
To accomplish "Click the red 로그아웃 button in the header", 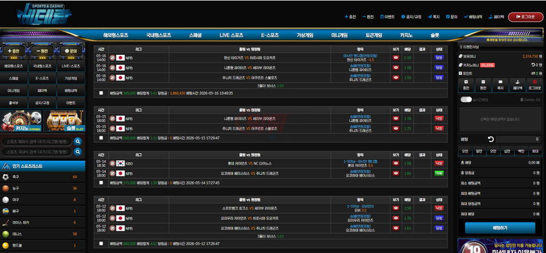I will coord(525,17).
